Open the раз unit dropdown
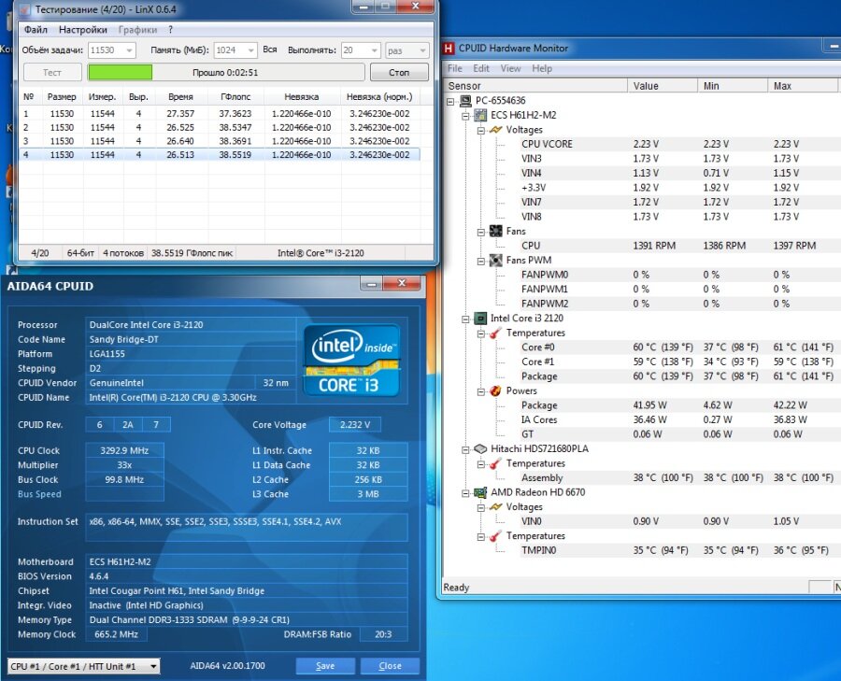 (422, 50)
